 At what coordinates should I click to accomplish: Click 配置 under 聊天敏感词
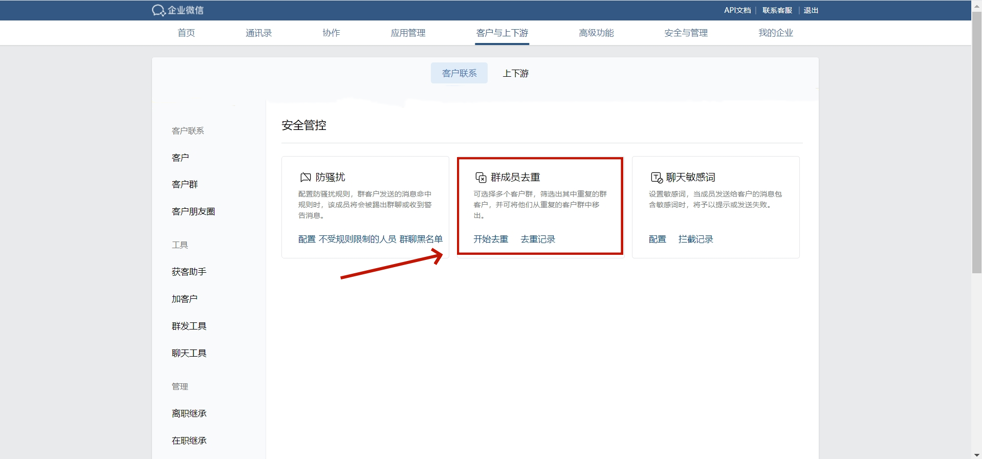[x=657, y=239]
